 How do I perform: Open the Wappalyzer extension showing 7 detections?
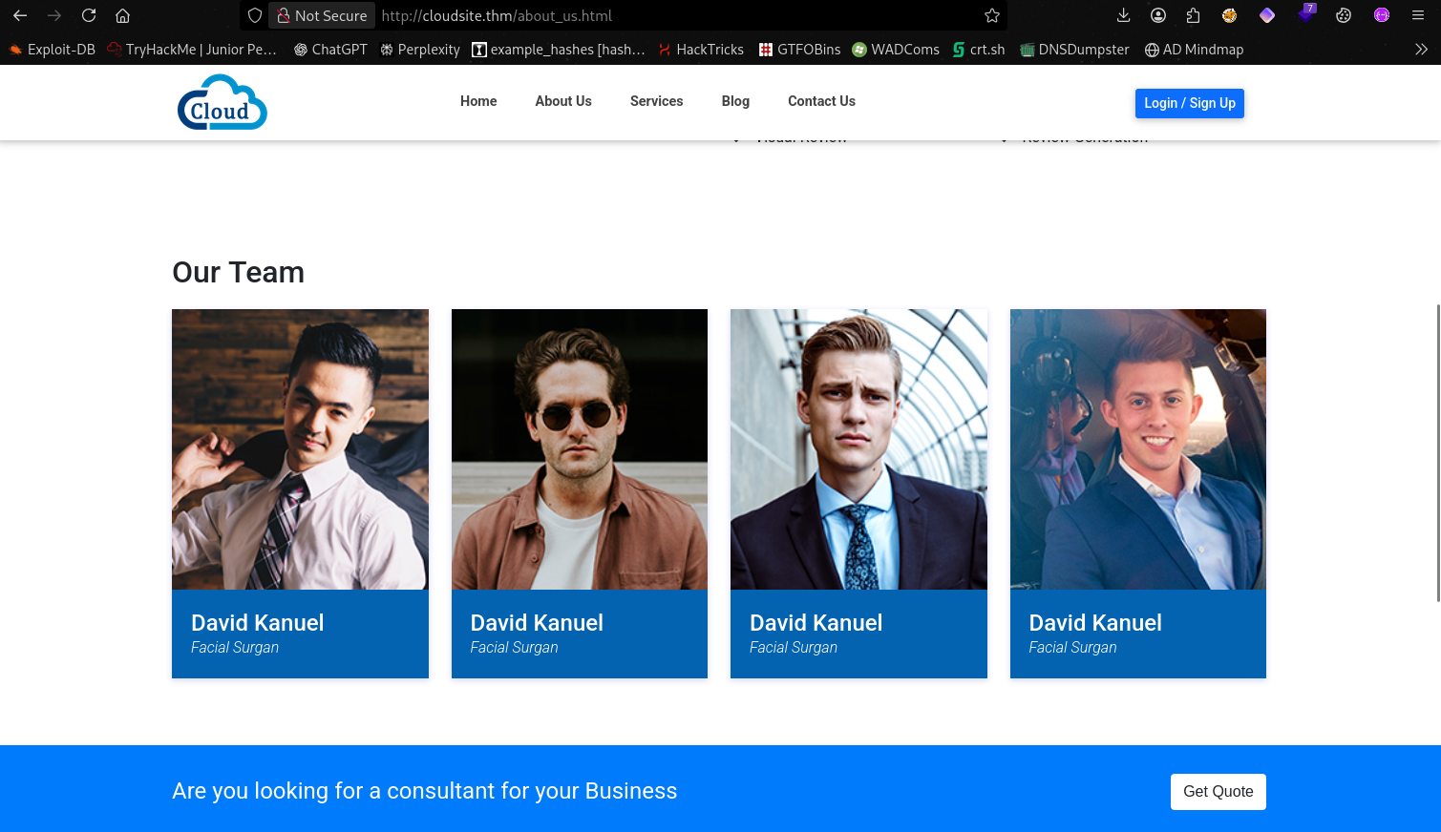[1305, 15]
